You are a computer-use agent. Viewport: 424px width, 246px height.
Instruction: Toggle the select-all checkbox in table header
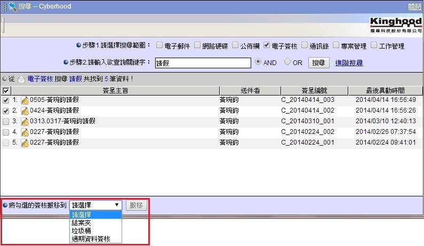(6, 91)
